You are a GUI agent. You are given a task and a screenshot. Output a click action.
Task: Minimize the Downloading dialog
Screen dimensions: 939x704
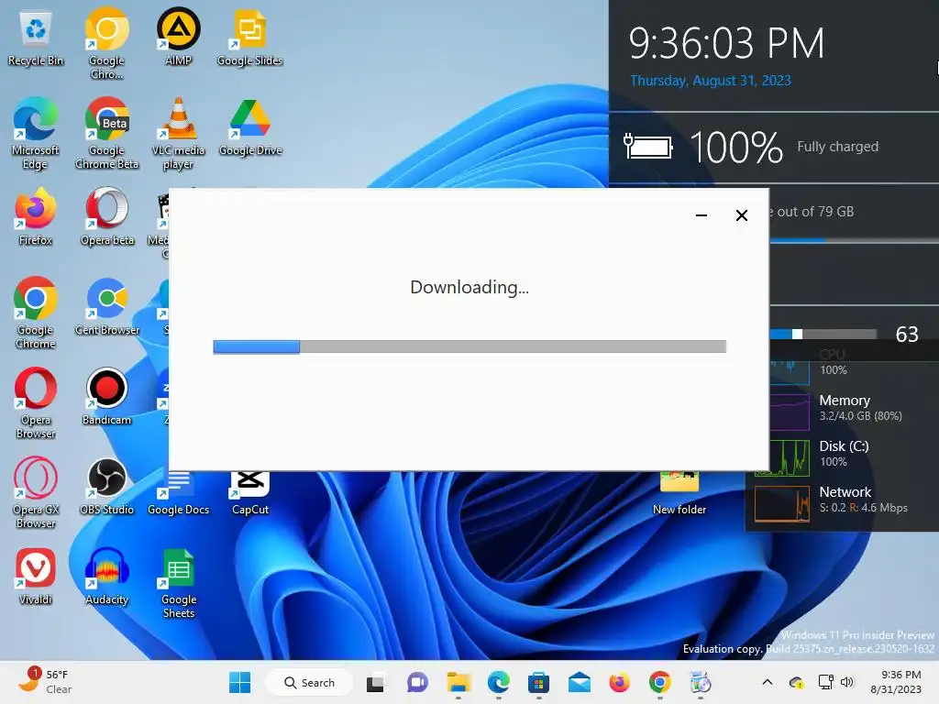(x=701, y=215)
